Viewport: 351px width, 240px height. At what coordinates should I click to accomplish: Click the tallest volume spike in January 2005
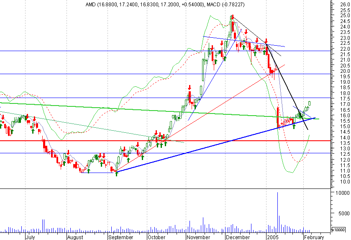[277, 212]
